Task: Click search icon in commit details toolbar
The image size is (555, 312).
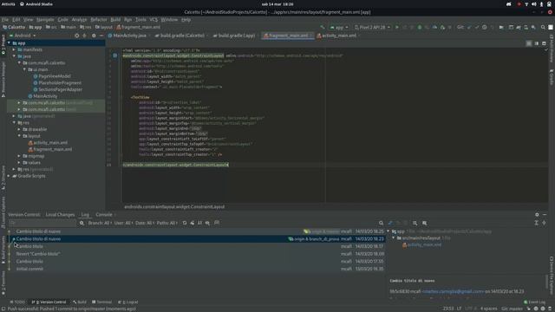Action: (x=381, y=223)
